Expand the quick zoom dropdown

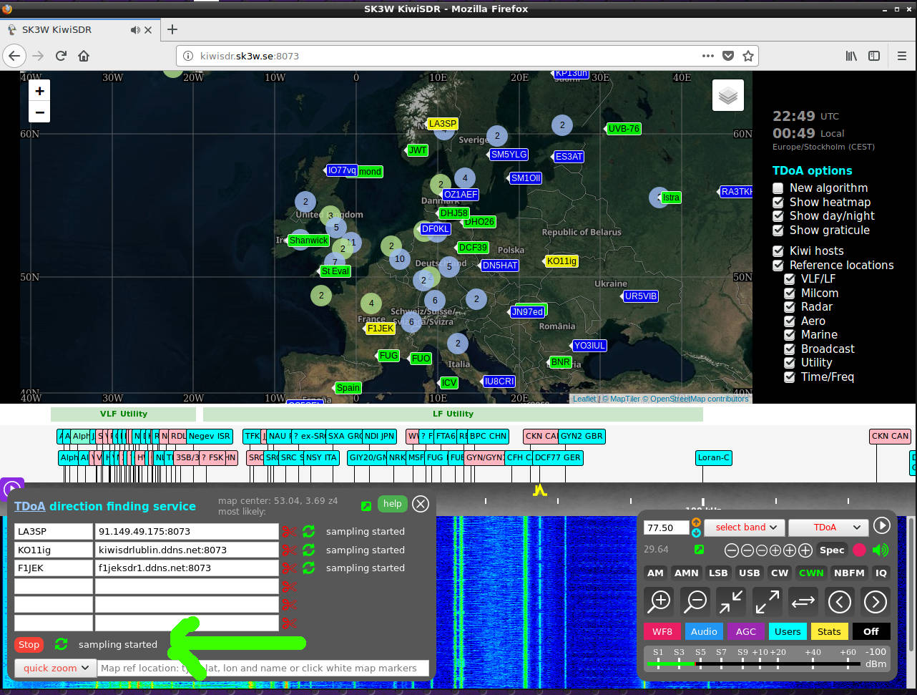[x=55, y=668]
